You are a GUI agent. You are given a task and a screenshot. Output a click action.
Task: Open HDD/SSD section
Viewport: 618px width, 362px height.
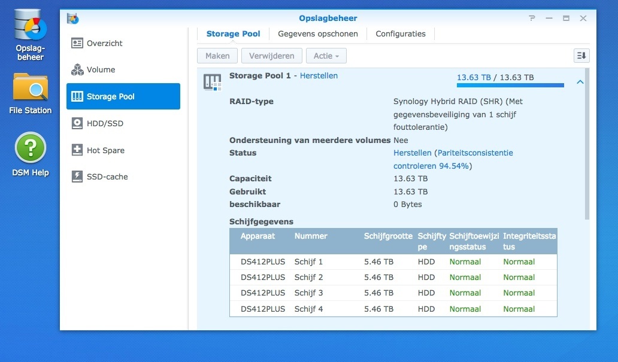(123, 123)
